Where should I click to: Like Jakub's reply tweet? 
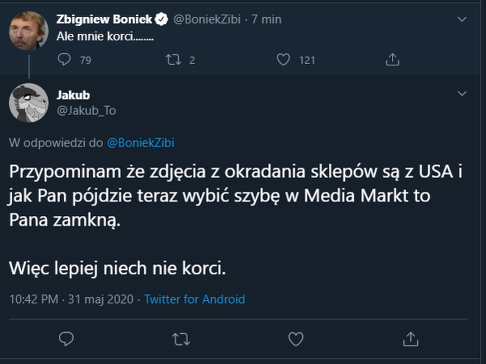(x=296, y=338)
